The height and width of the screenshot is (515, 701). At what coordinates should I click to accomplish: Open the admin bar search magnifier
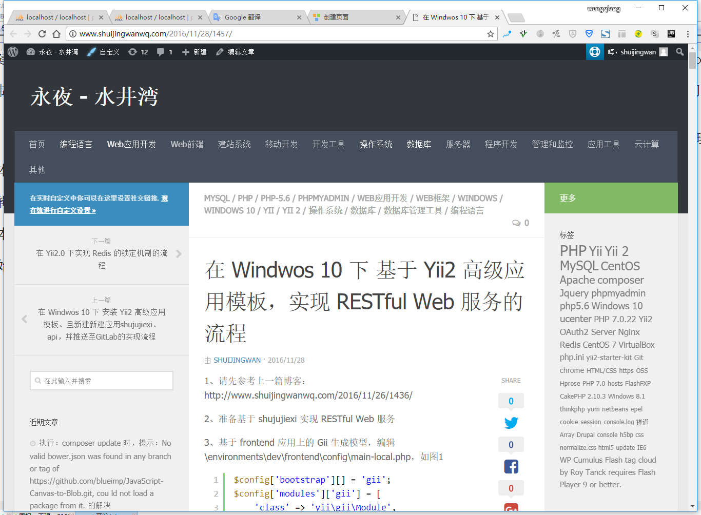pyautogui.click(x=680, y=52)
